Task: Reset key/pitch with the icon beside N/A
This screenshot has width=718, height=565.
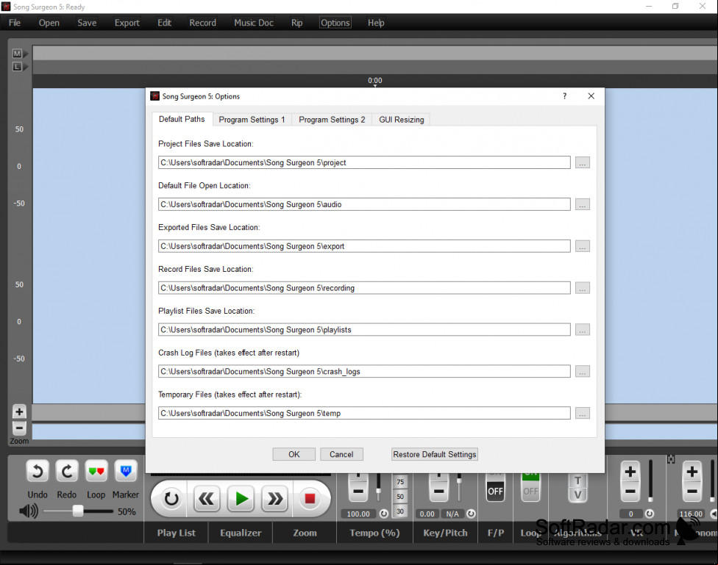Action: [471, 514]
